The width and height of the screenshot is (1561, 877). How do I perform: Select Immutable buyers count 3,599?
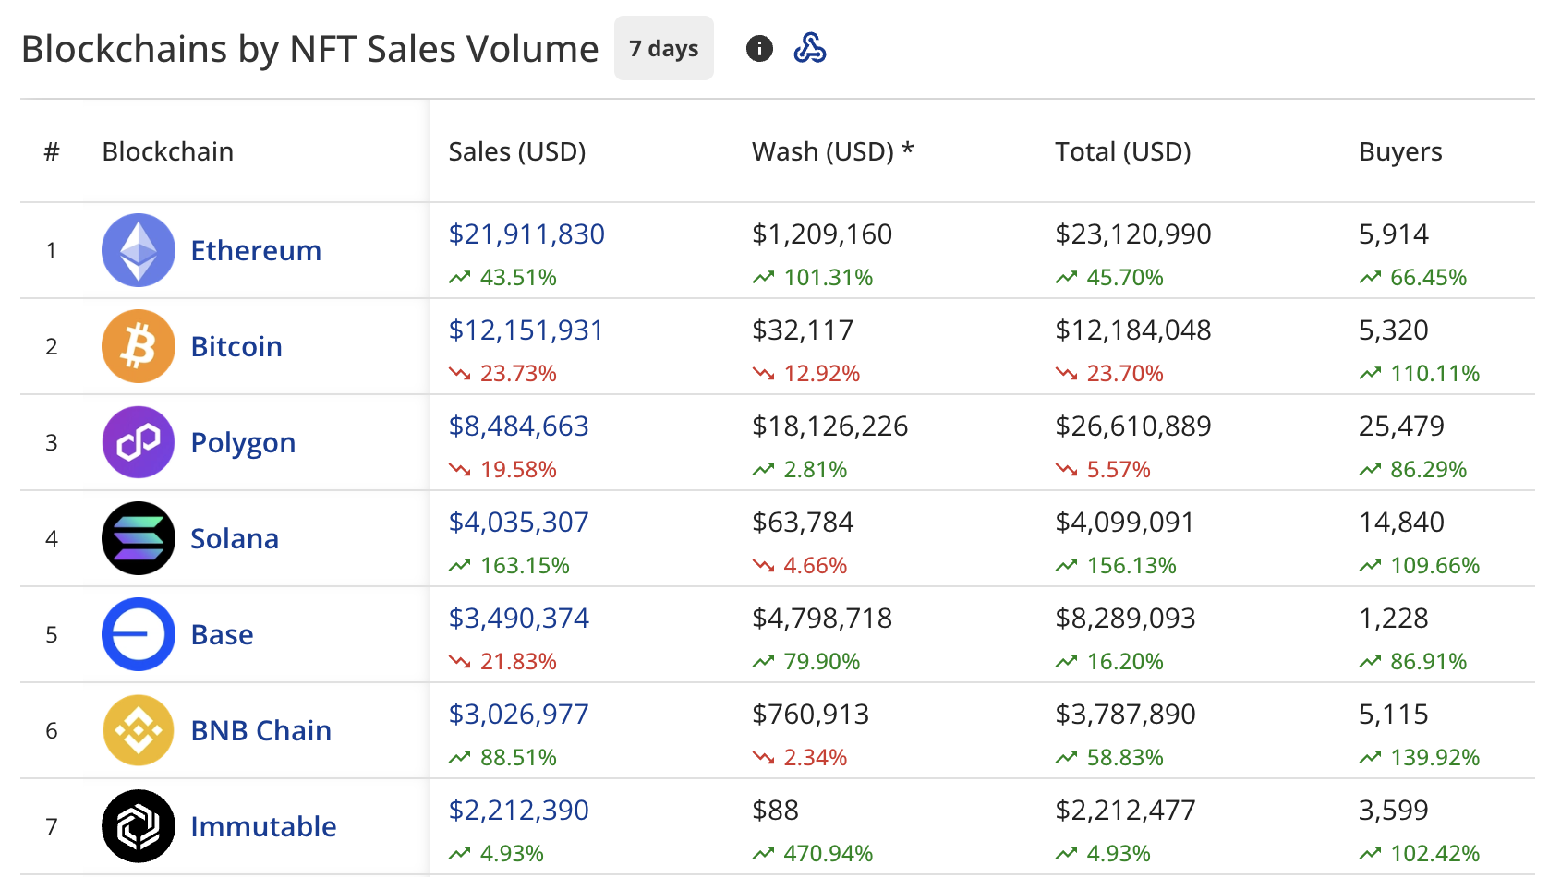1394,811
